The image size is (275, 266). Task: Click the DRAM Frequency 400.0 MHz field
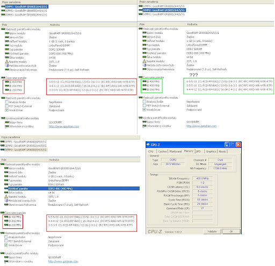202,178
